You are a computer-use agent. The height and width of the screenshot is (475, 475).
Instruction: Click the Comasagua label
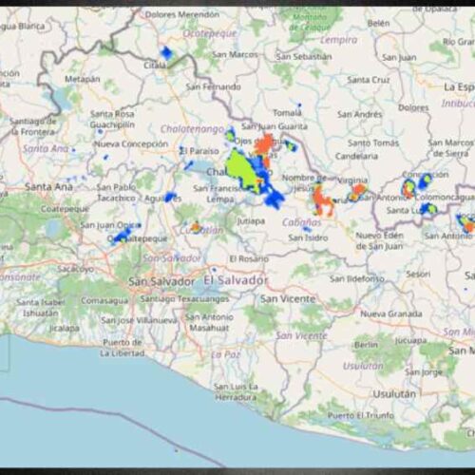104,300
